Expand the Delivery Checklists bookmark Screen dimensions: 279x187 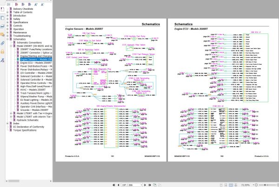pos(8,8)
